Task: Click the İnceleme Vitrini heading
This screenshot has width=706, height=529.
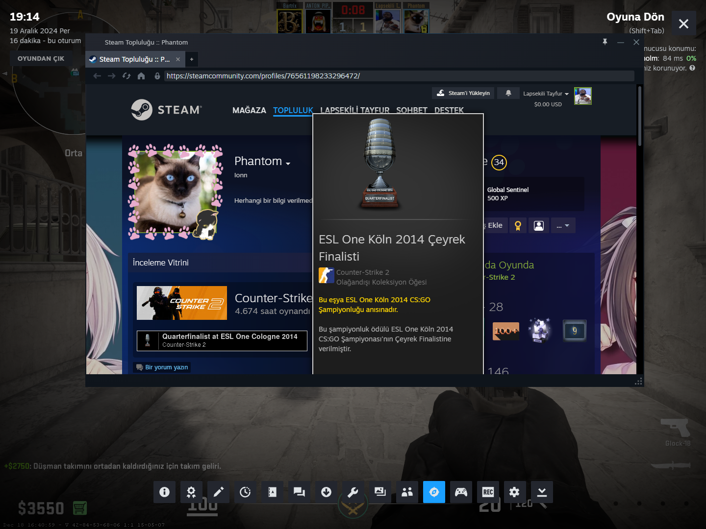Action: point(161,263)
